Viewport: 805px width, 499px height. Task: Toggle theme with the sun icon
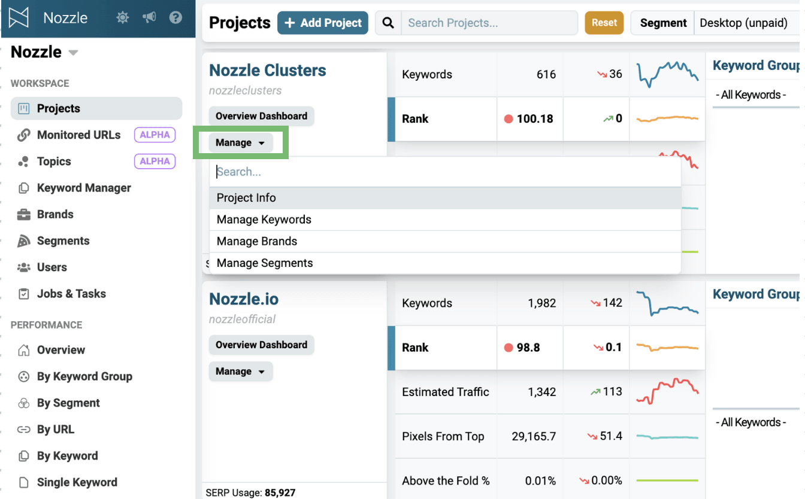[x=123, y=18]
